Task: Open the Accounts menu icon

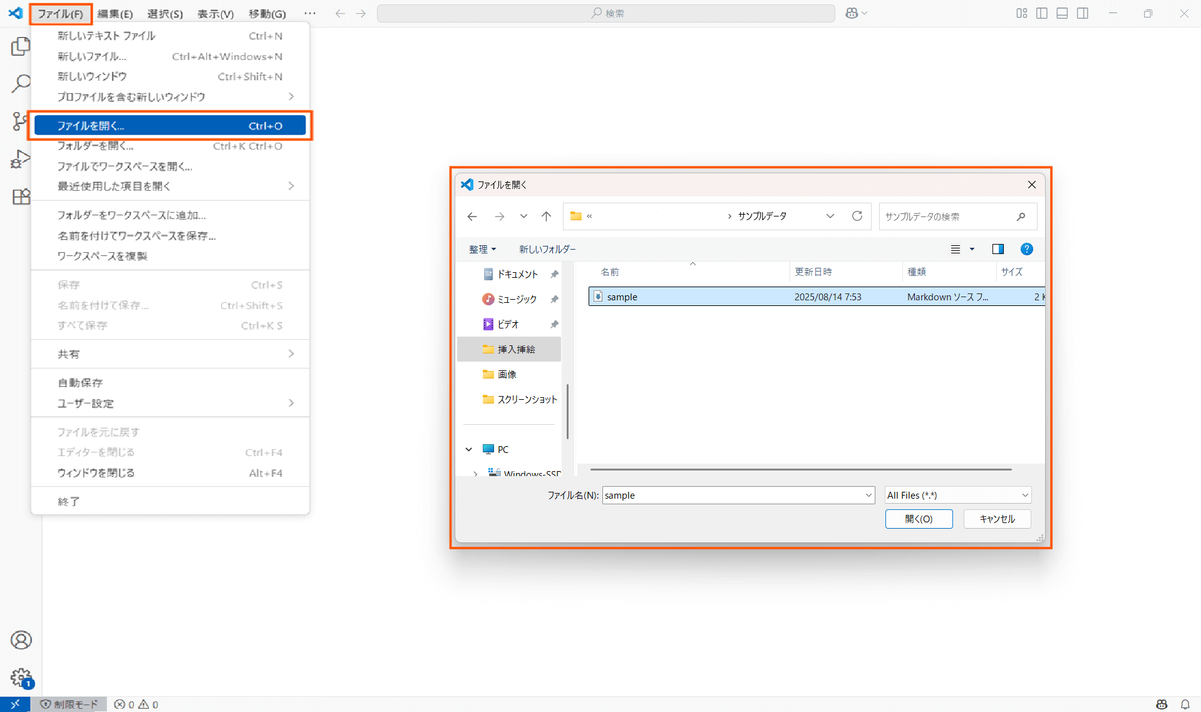Action: (x=21, y=640)
